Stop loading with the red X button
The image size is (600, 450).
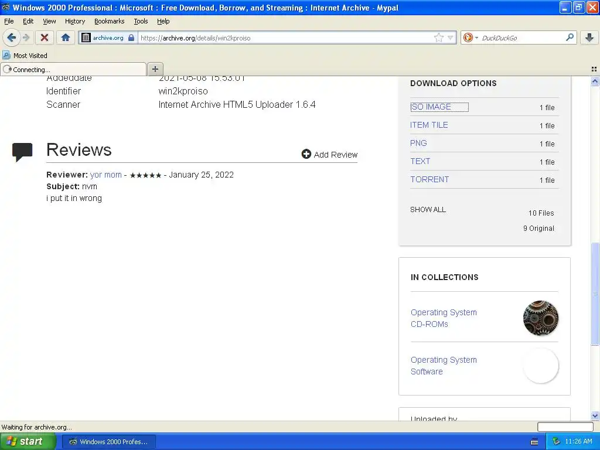[x=45, y=37]
